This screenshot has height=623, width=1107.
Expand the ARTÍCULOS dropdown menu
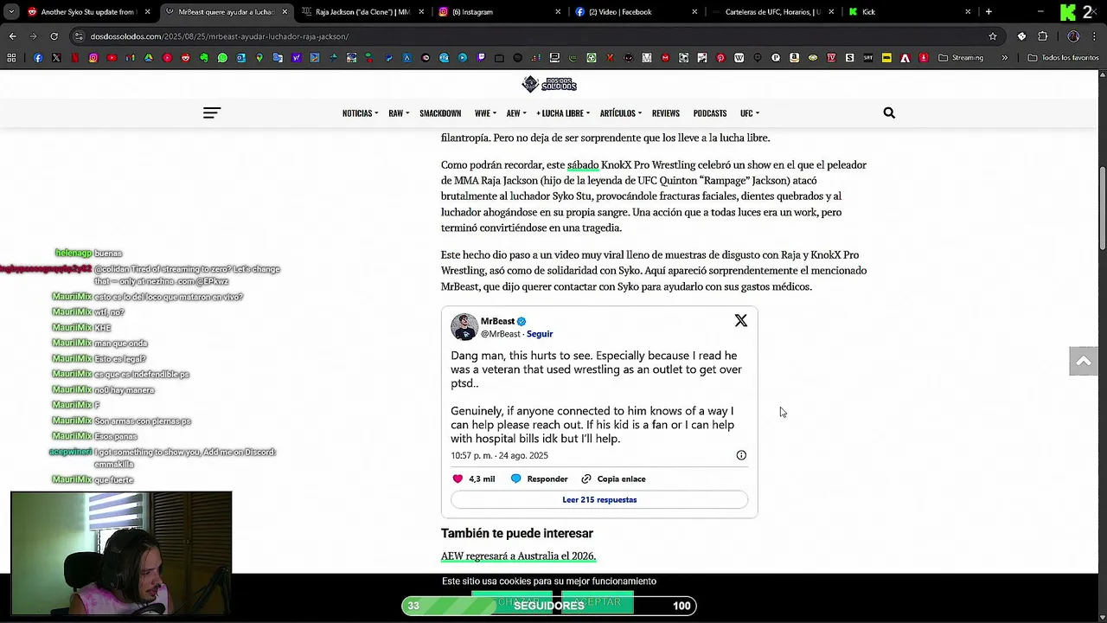pyautogui.click(x=621, y=113)
